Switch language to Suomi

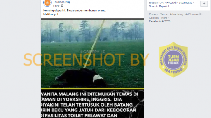point(153,6)
